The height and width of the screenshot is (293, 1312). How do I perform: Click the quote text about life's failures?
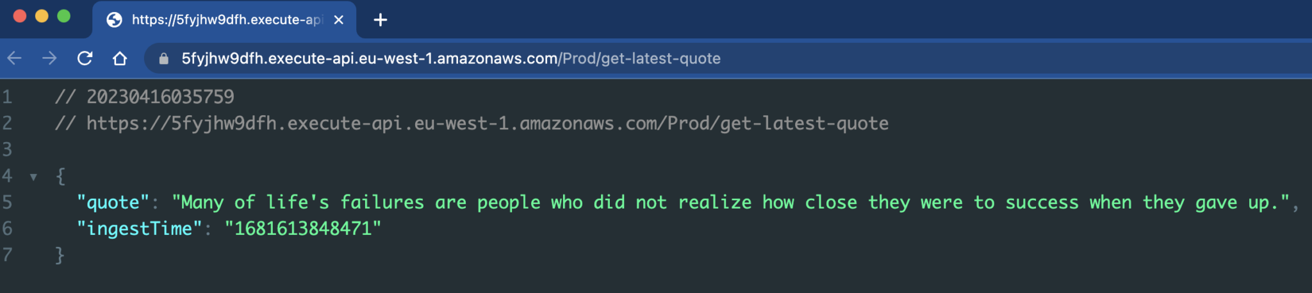[x=731, y=202]
